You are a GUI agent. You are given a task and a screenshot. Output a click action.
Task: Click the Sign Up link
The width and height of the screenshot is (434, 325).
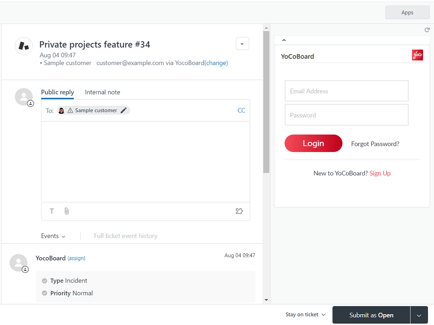tap(380, 174)
